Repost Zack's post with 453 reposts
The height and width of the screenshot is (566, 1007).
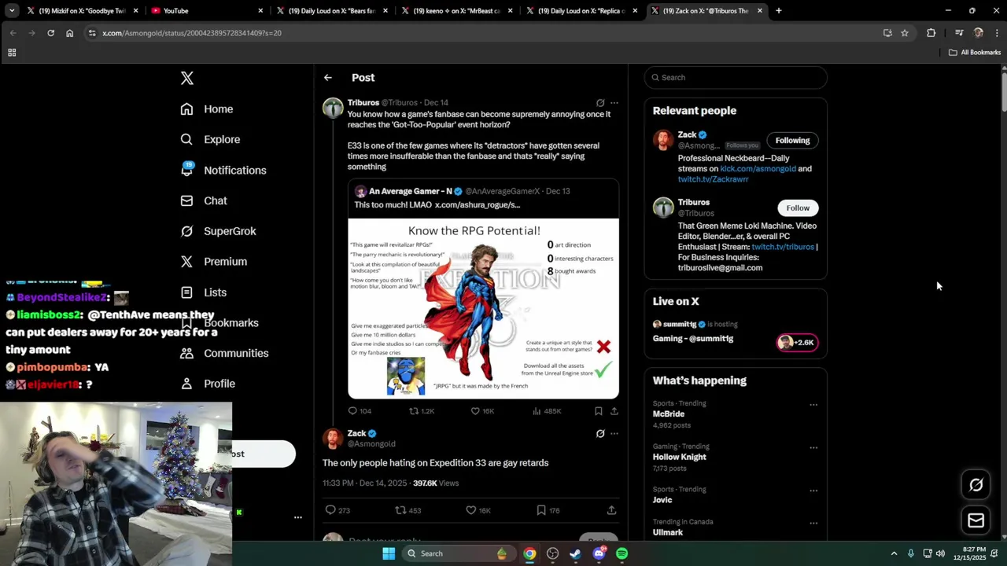408,510
